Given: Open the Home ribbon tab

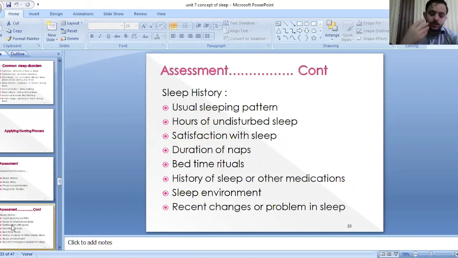Looking at the screenshot, I should pyautogui.click(x=14, y=14).
